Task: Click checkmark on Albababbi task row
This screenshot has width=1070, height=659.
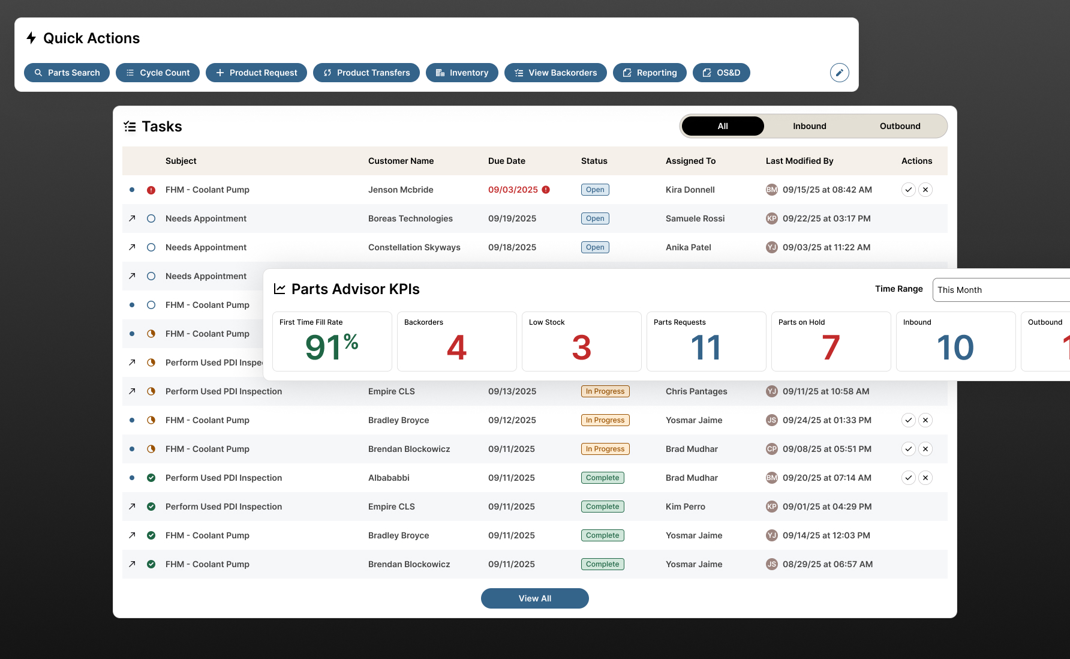Action: tap(909, 478)
